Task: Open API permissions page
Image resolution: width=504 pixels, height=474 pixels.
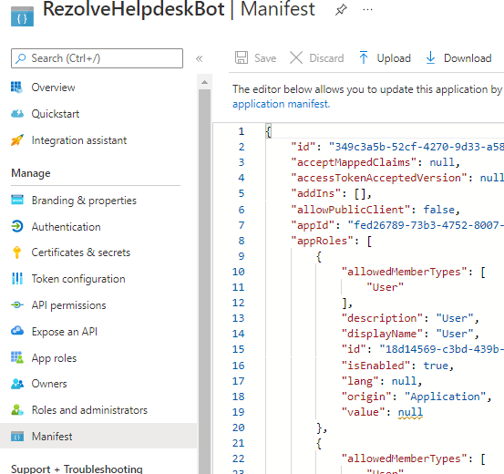Action: click(68, 305)
